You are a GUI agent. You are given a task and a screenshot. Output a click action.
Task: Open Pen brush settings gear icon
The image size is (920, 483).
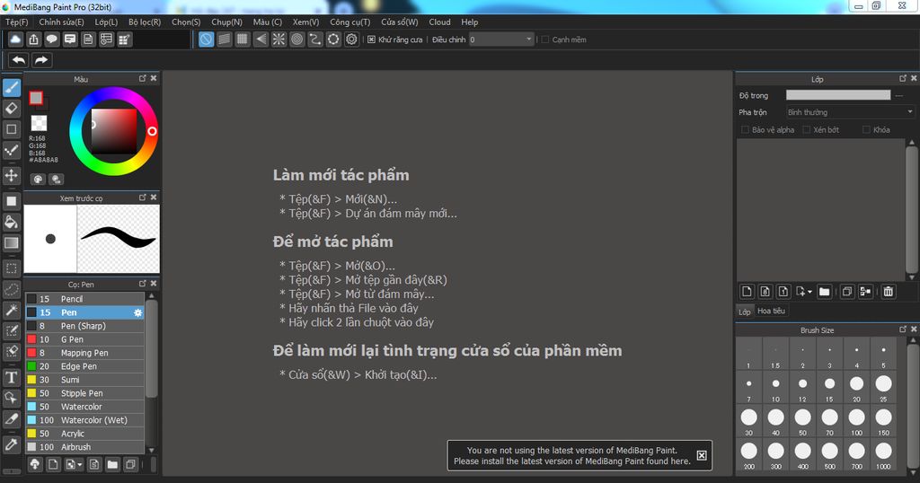(x=137, y=312)
